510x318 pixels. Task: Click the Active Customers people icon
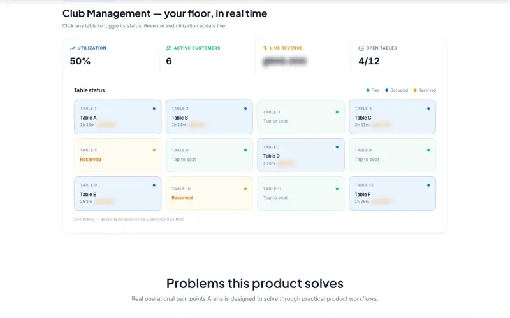pyautogui.click(x=168, y=48)
